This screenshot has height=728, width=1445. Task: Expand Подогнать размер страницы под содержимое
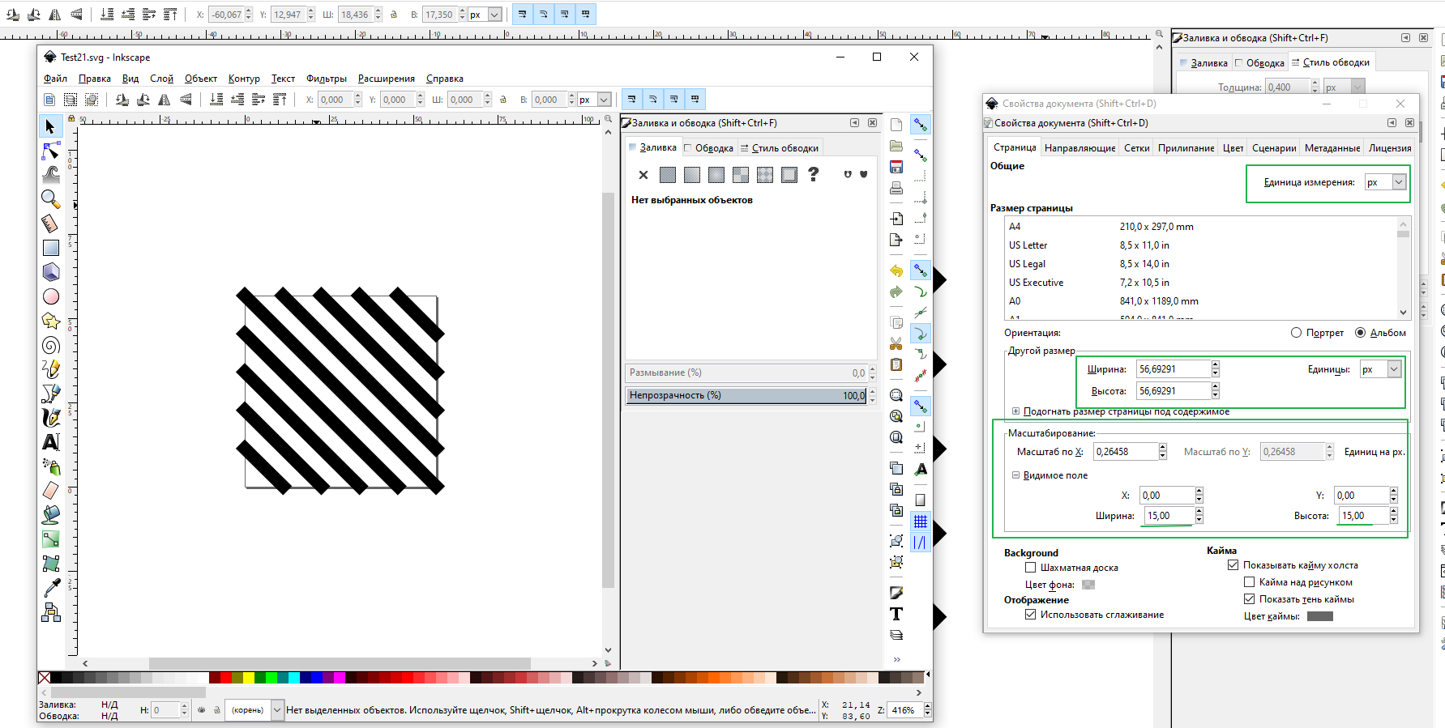point(1015,411)
